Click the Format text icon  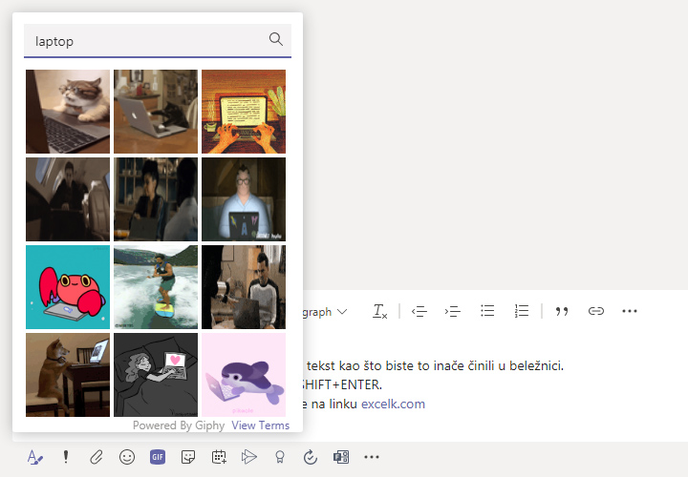pyautogui.click(x=34, y=457)
